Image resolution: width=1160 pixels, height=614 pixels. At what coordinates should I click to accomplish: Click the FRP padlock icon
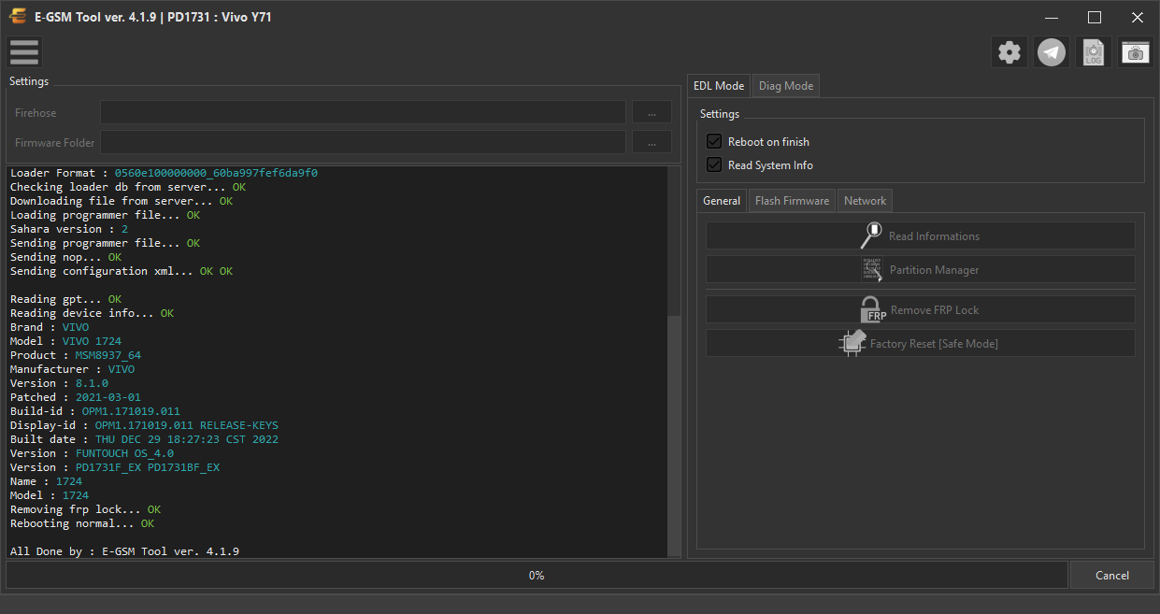(x=873, y=309)
